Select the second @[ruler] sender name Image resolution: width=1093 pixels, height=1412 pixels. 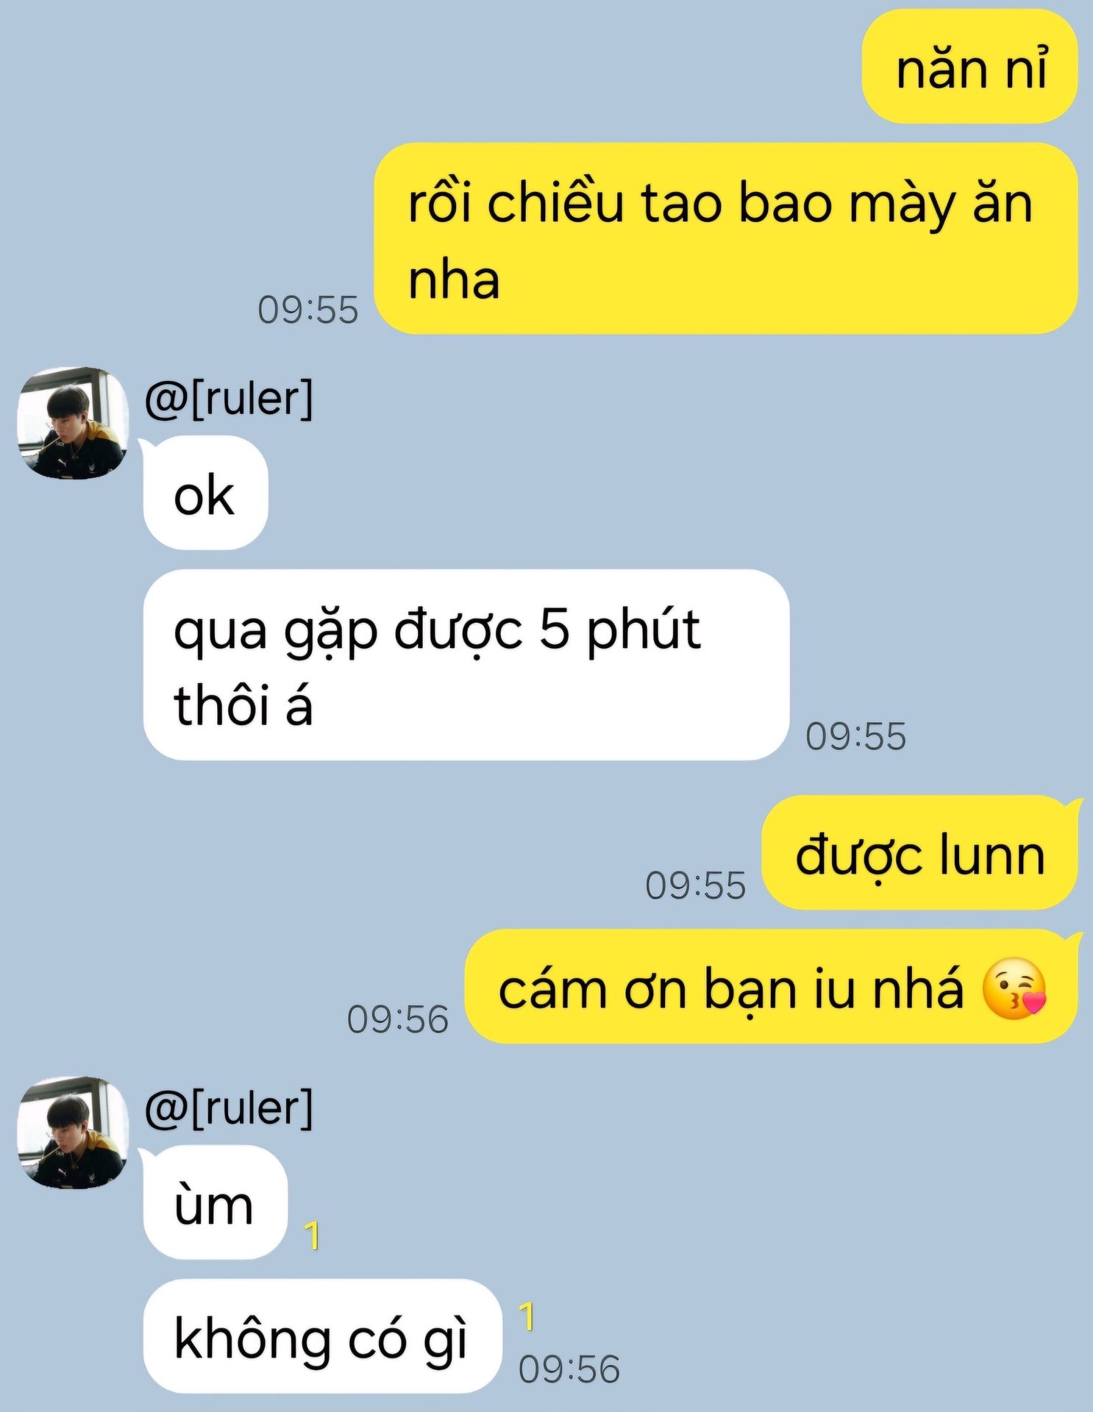click(229, 1108)
